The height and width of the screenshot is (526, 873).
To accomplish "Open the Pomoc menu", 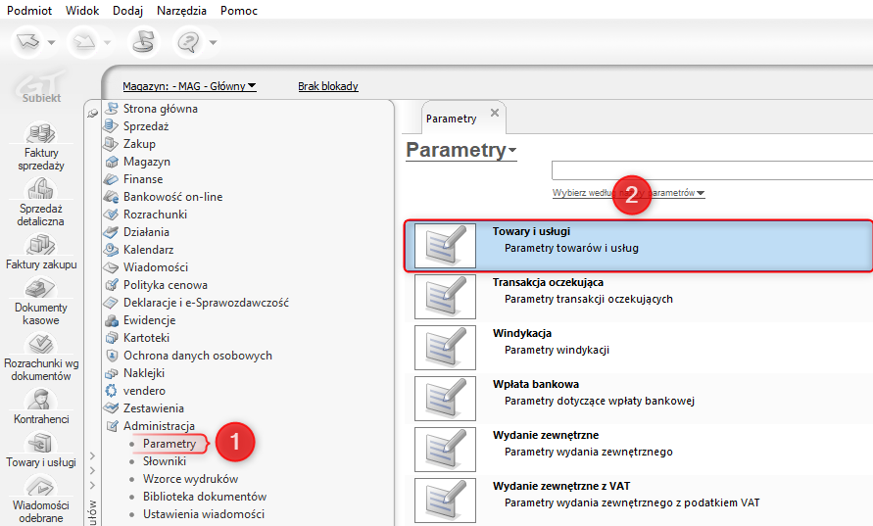I will tap(239, 11).
